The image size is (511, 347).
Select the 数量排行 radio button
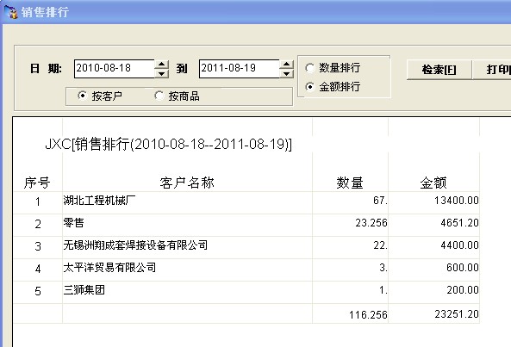309,68
